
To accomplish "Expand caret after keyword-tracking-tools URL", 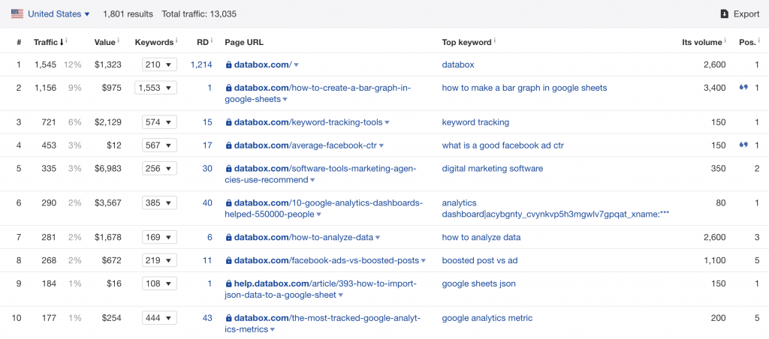I will coord(387,123).
